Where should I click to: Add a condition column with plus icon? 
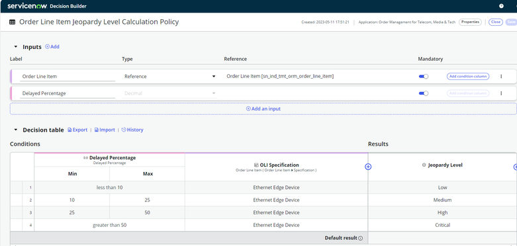coord(368,167)
